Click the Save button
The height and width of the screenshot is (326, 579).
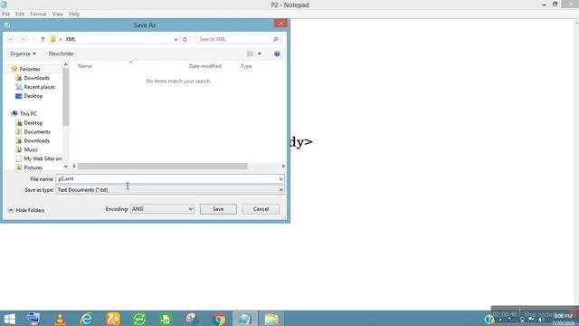tap(218, 209)
